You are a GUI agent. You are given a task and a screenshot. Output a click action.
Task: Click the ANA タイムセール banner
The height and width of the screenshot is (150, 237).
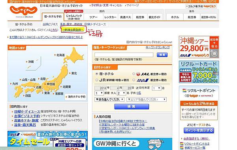pyautogui.click(x=47, y=141)
